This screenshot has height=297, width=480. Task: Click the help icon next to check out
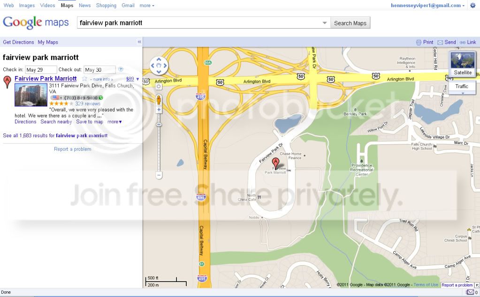[x=121, y=69]
